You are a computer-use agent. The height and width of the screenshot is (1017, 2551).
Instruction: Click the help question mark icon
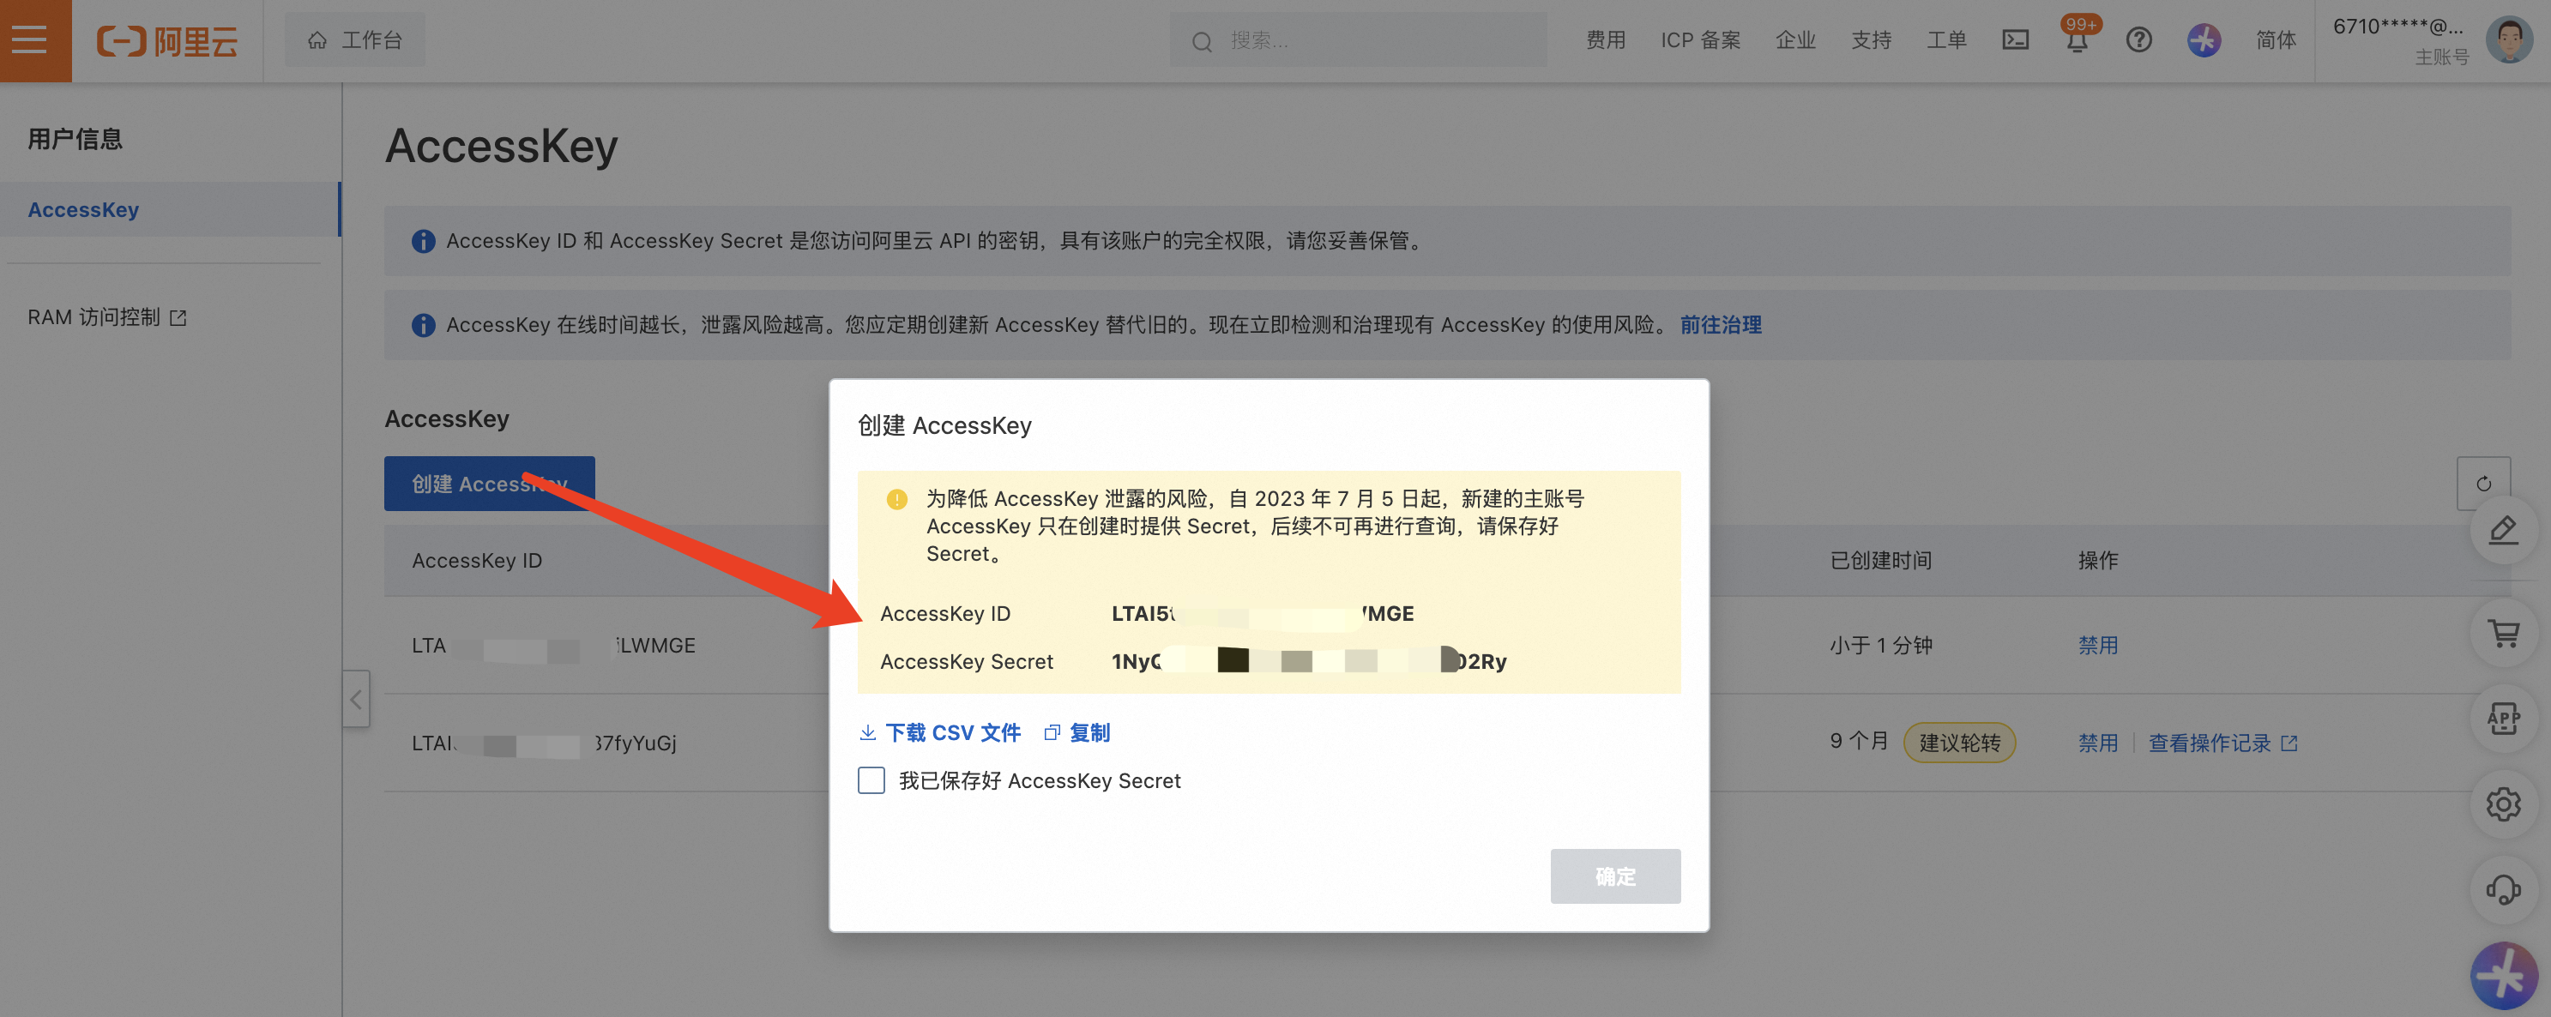pos(2138,39)
